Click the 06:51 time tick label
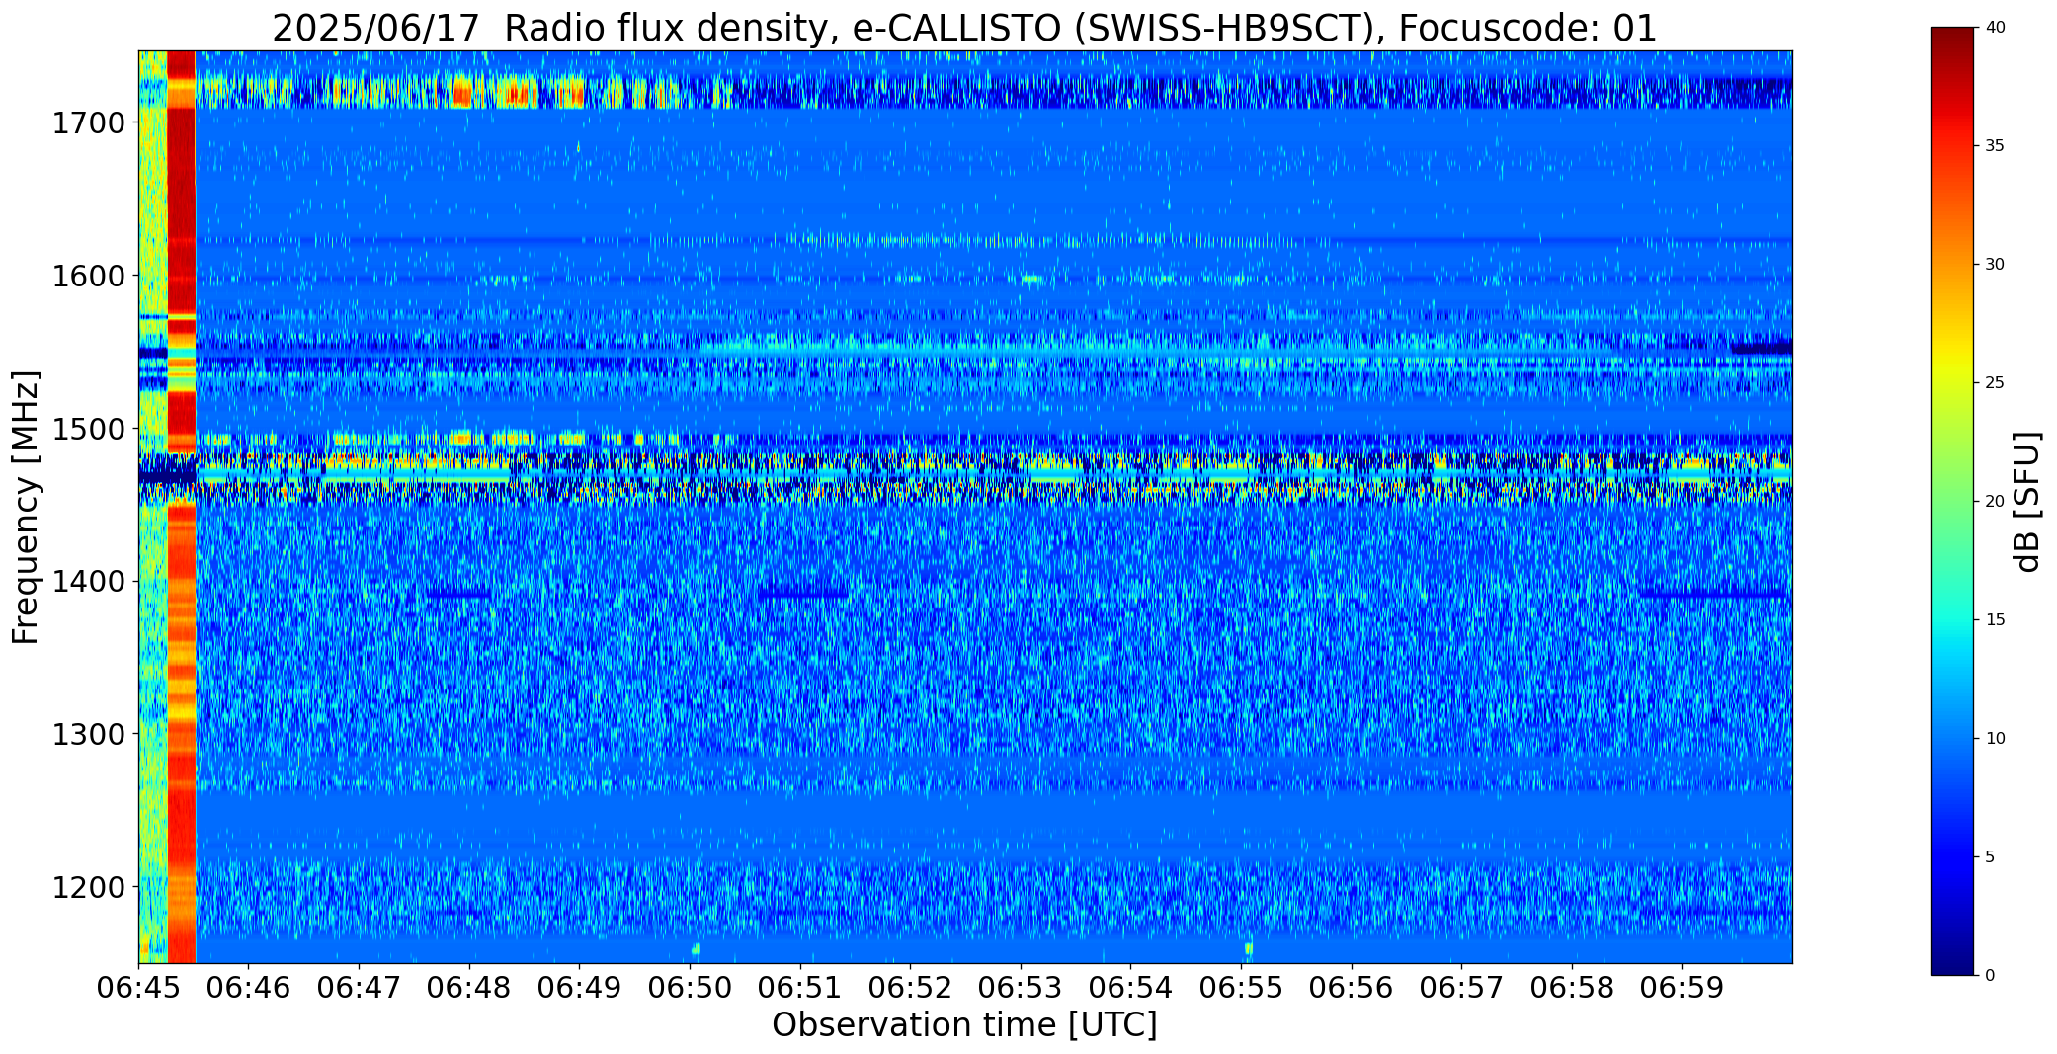The image size is (2057, 1054). 800,987
